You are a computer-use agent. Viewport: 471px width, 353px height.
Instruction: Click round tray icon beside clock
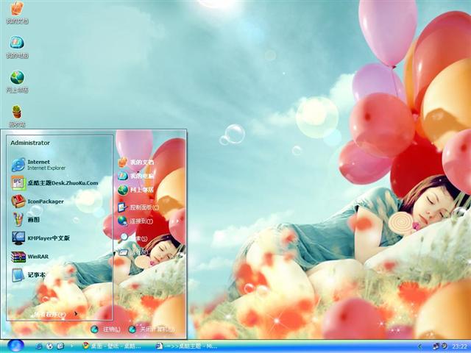point(444,346)
